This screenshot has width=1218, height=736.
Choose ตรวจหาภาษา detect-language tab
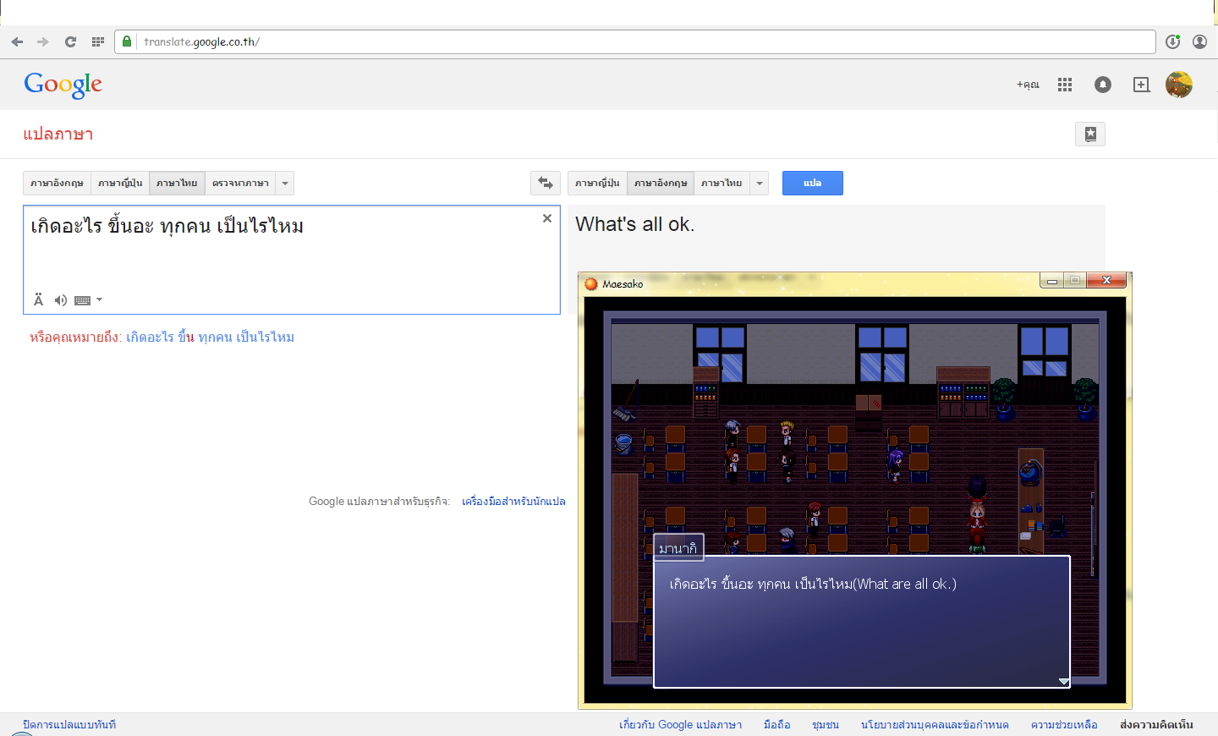pyautogui.click(x=240, y=183)
